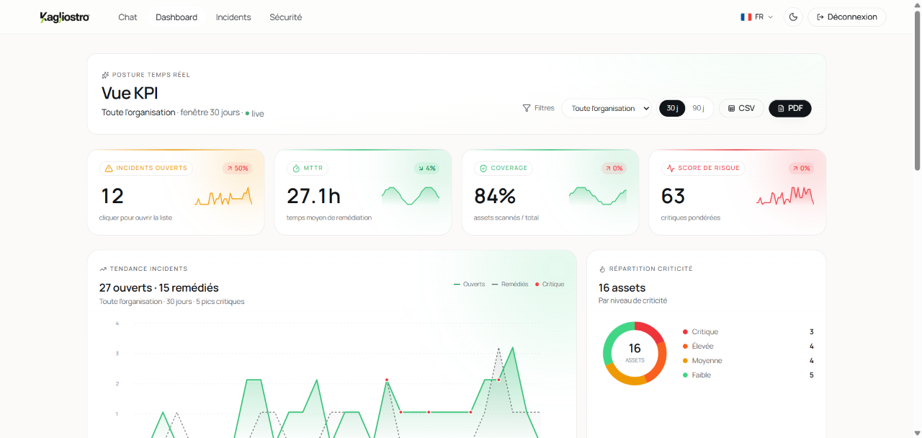Image resolution: width=922 pixels, height=438 pixels.
Task: Click the MTTR stopwatch icon
Action: (x=296, y=168)
